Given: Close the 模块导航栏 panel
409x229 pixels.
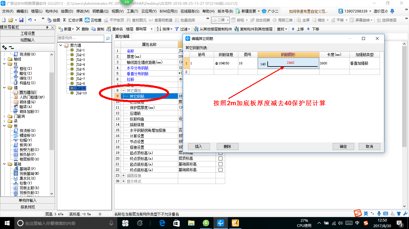Looking at the screenshot, I should [x=52, y=27].
